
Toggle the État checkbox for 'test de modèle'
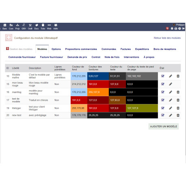coord(163,100)
